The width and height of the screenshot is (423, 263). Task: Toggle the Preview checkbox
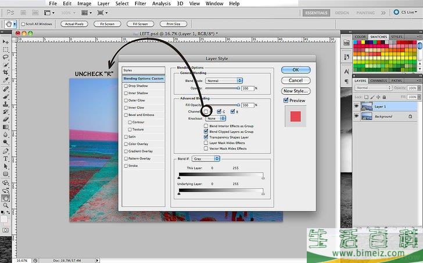286,100
